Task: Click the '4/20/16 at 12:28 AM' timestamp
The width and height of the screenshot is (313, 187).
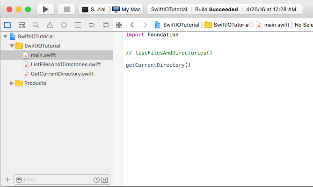Action: [x=271, y=9]
